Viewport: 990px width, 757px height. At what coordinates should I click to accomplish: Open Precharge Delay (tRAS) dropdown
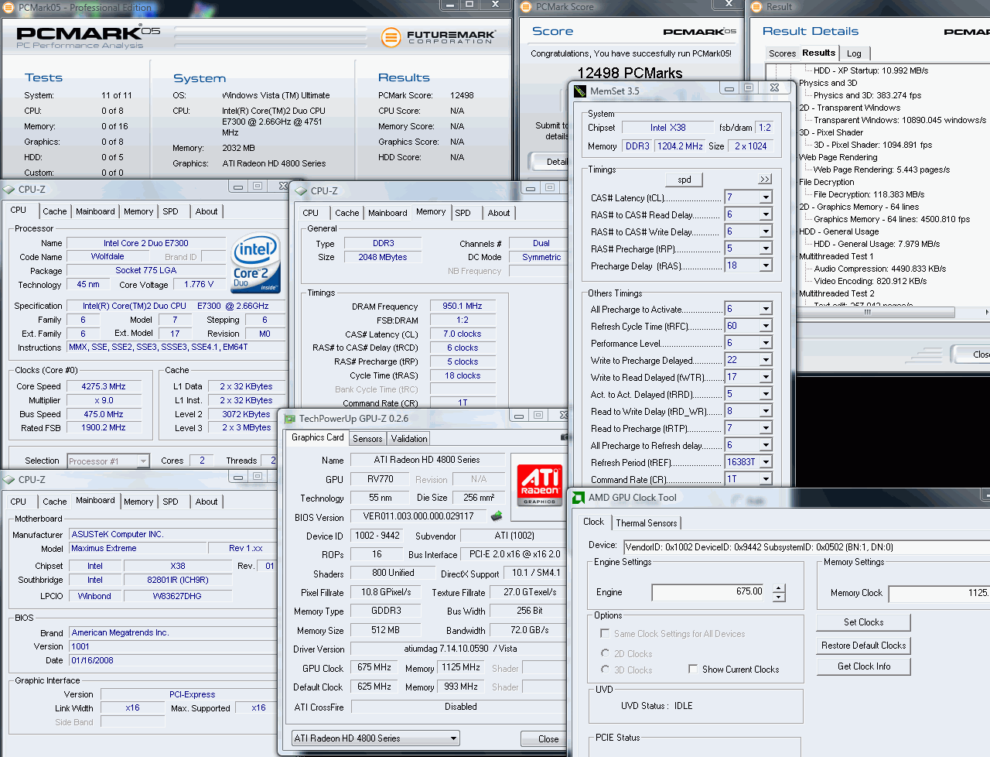(766, 265)
